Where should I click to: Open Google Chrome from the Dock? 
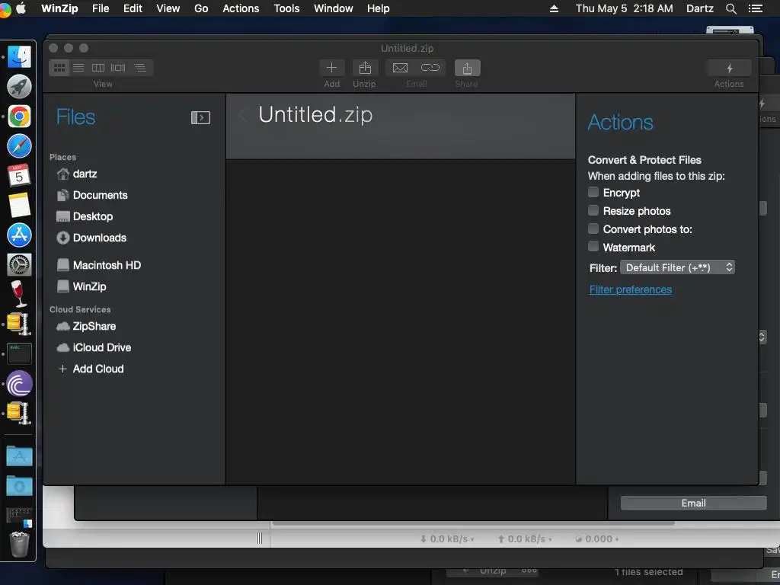coord(19,117)
